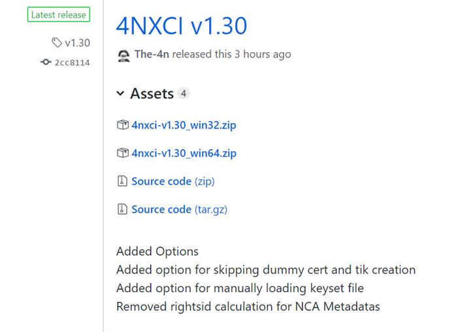This screenshot has height=332, width=475.
Task: Click the package icon for win32 zip
Action: [x=122, y=125]
